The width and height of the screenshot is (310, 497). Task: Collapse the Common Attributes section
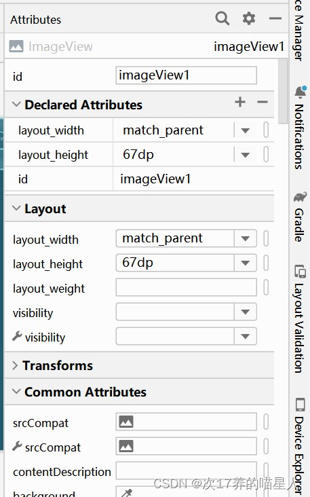coord(16,392)
